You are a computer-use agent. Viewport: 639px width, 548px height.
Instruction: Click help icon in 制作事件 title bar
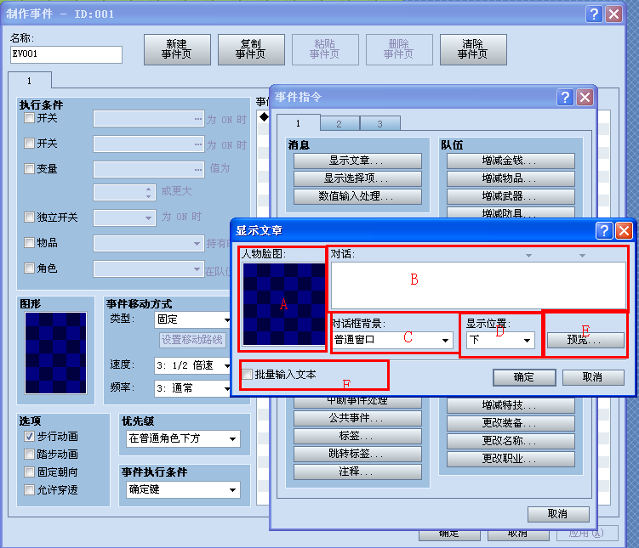click(x=595, y=14)
